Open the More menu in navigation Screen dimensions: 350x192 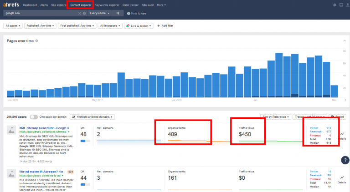pyautogui.click(x=161, y=5)
